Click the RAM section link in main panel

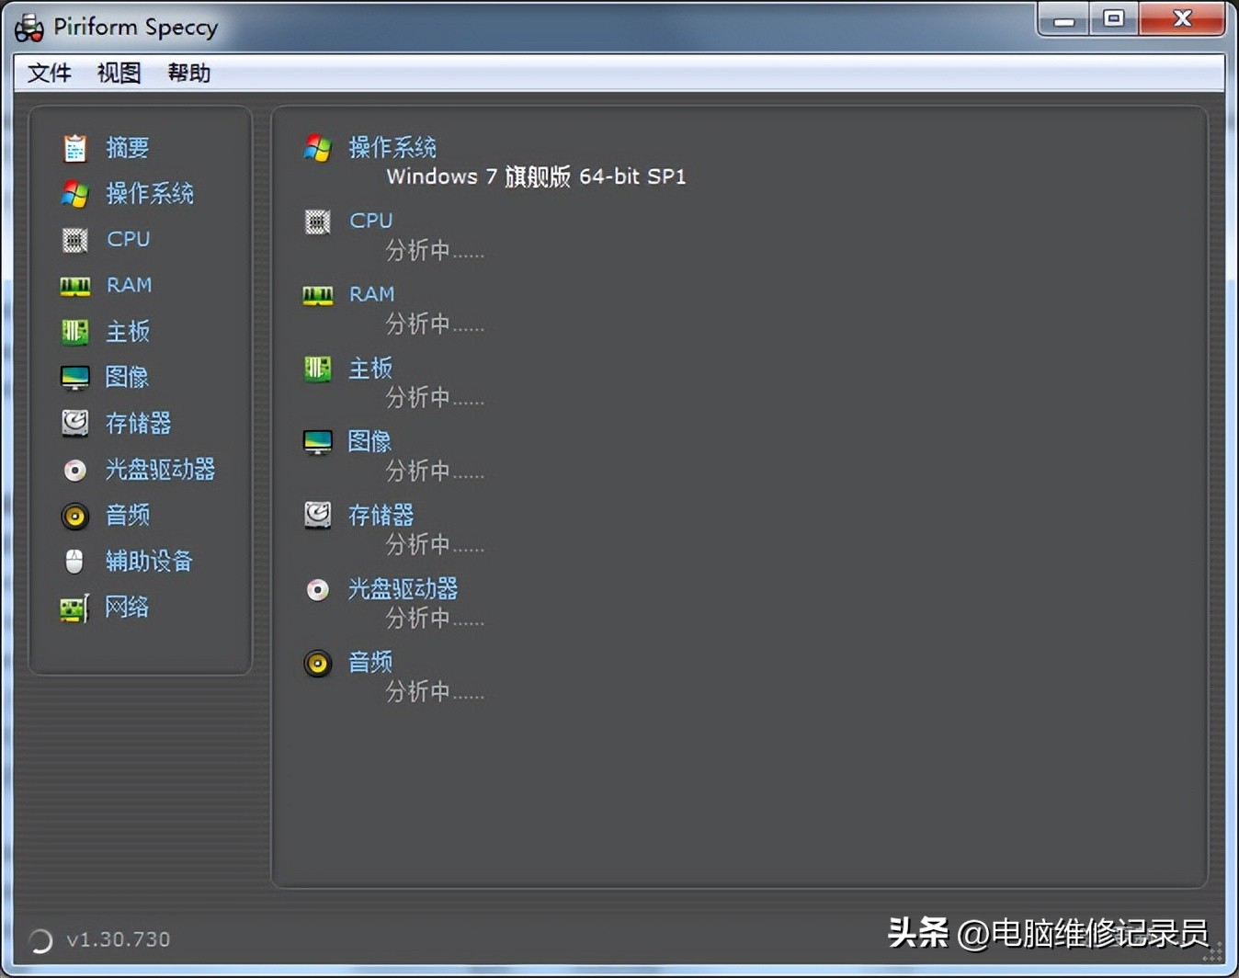tap(371, 294)
